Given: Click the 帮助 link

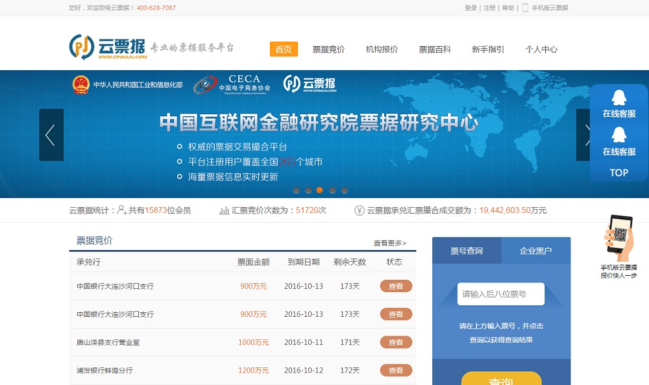Looking at the screenshot, I should (508, 8).
